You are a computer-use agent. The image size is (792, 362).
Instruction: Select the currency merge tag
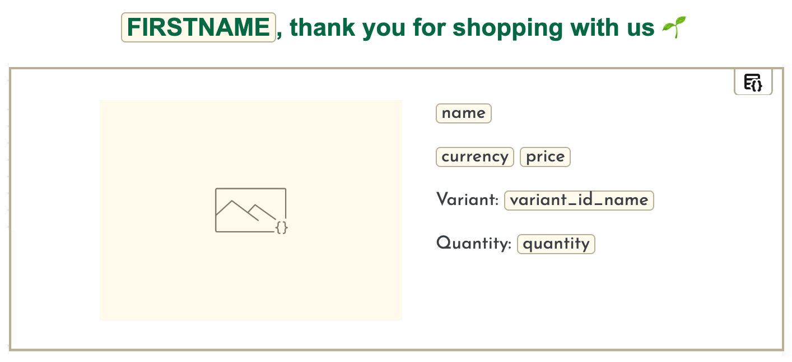tap(474, 157)
